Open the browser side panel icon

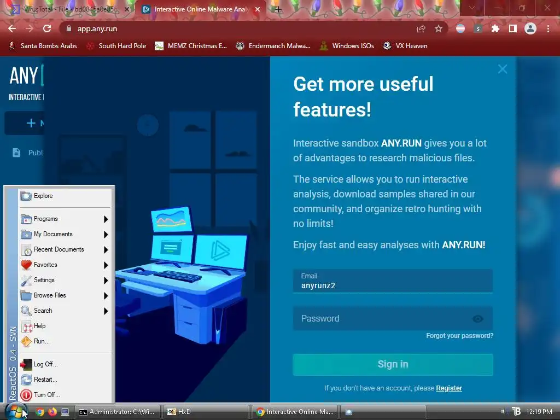click(x=513, y=28)
